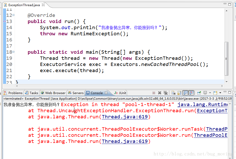The width and height of the screenshot is (236, 159).
Task: Click the @Override annotation text
Action: tap(41, 15)
